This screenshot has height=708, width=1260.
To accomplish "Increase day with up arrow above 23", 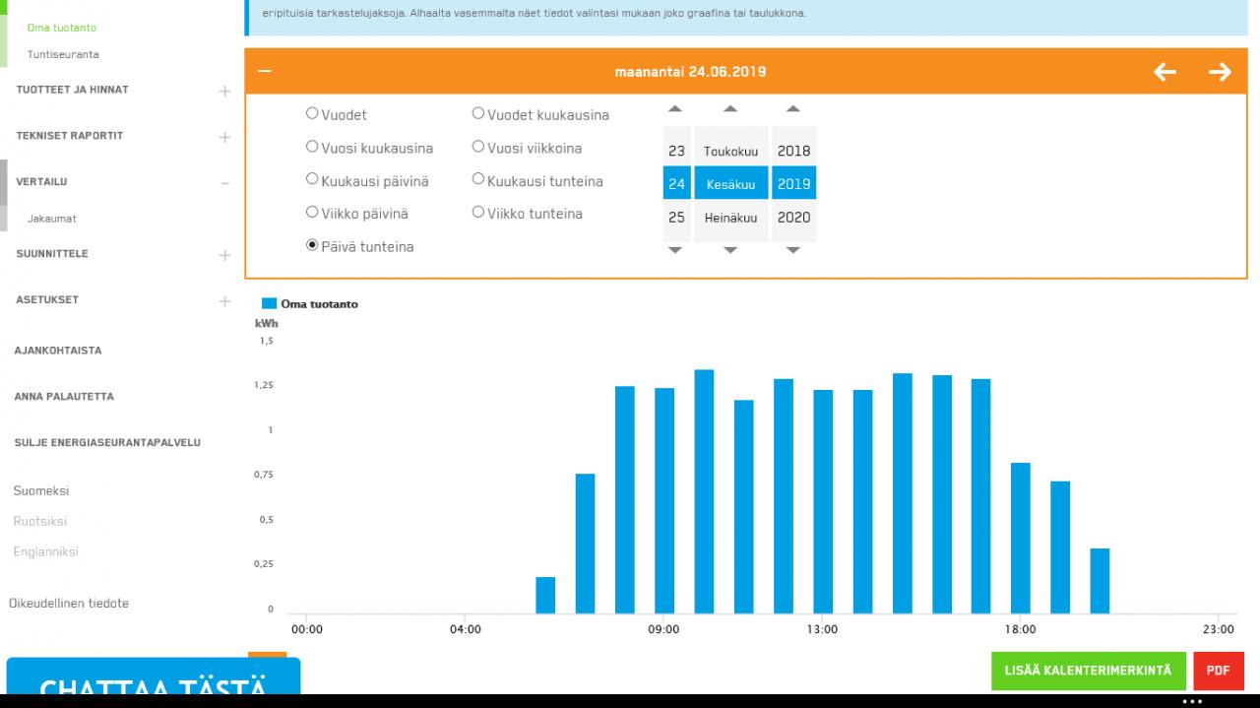I will 675,109.
